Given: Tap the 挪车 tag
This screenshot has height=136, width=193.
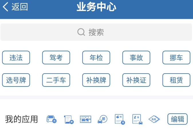Looking at the screenshot, I should pos(176,58).
